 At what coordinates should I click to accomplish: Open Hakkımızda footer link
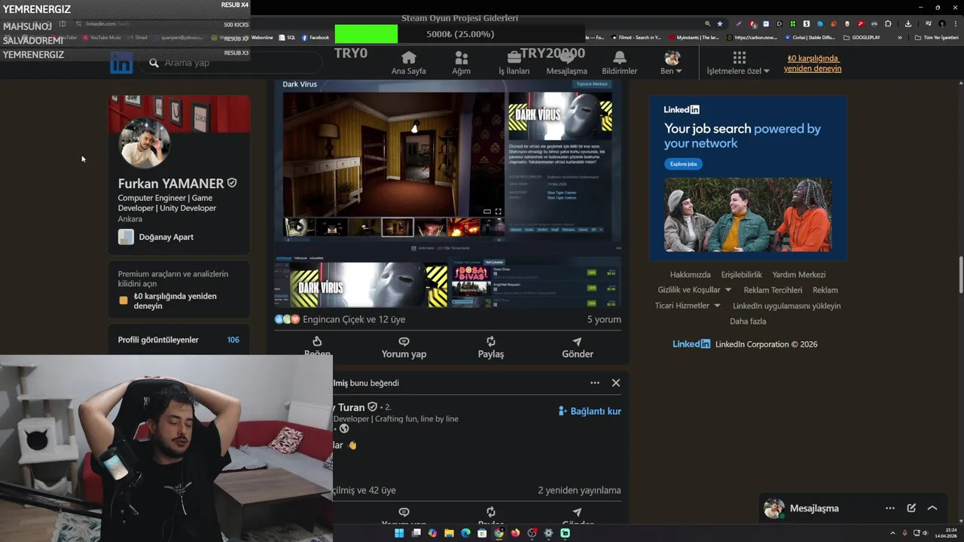[690, 275]
